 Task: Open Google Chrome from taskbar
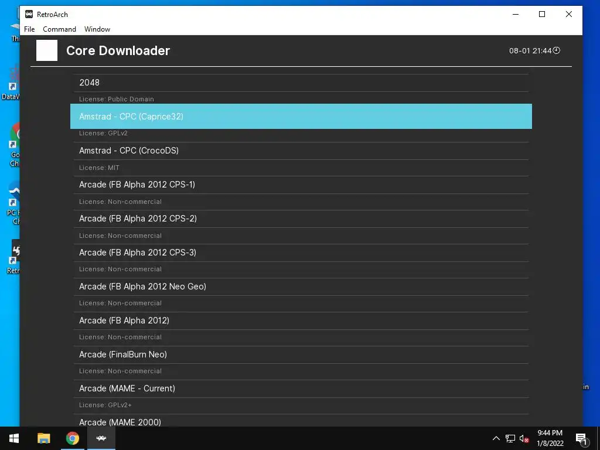point(72,438)
